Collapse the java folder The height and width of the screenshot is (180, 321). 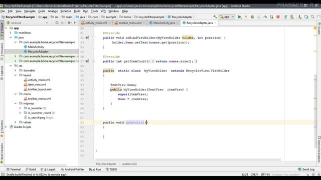pos(11,37)
